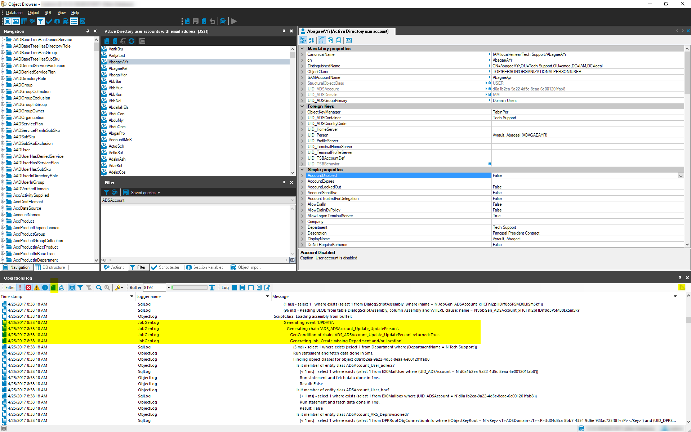Open the SQL menu
Screen dimensions: 691x432
[x=48, y=13]
